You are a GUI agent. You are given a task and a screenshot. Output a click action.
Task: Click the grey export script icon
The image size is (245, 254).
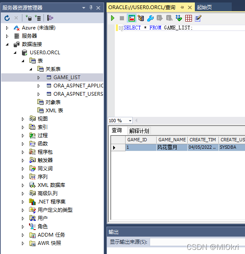(160, 18)
